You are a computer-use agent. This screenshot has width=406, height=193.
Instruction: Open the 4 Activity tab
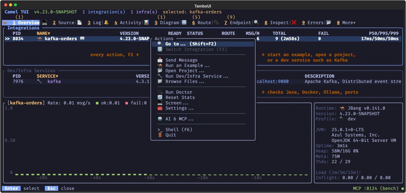(128, 23)
